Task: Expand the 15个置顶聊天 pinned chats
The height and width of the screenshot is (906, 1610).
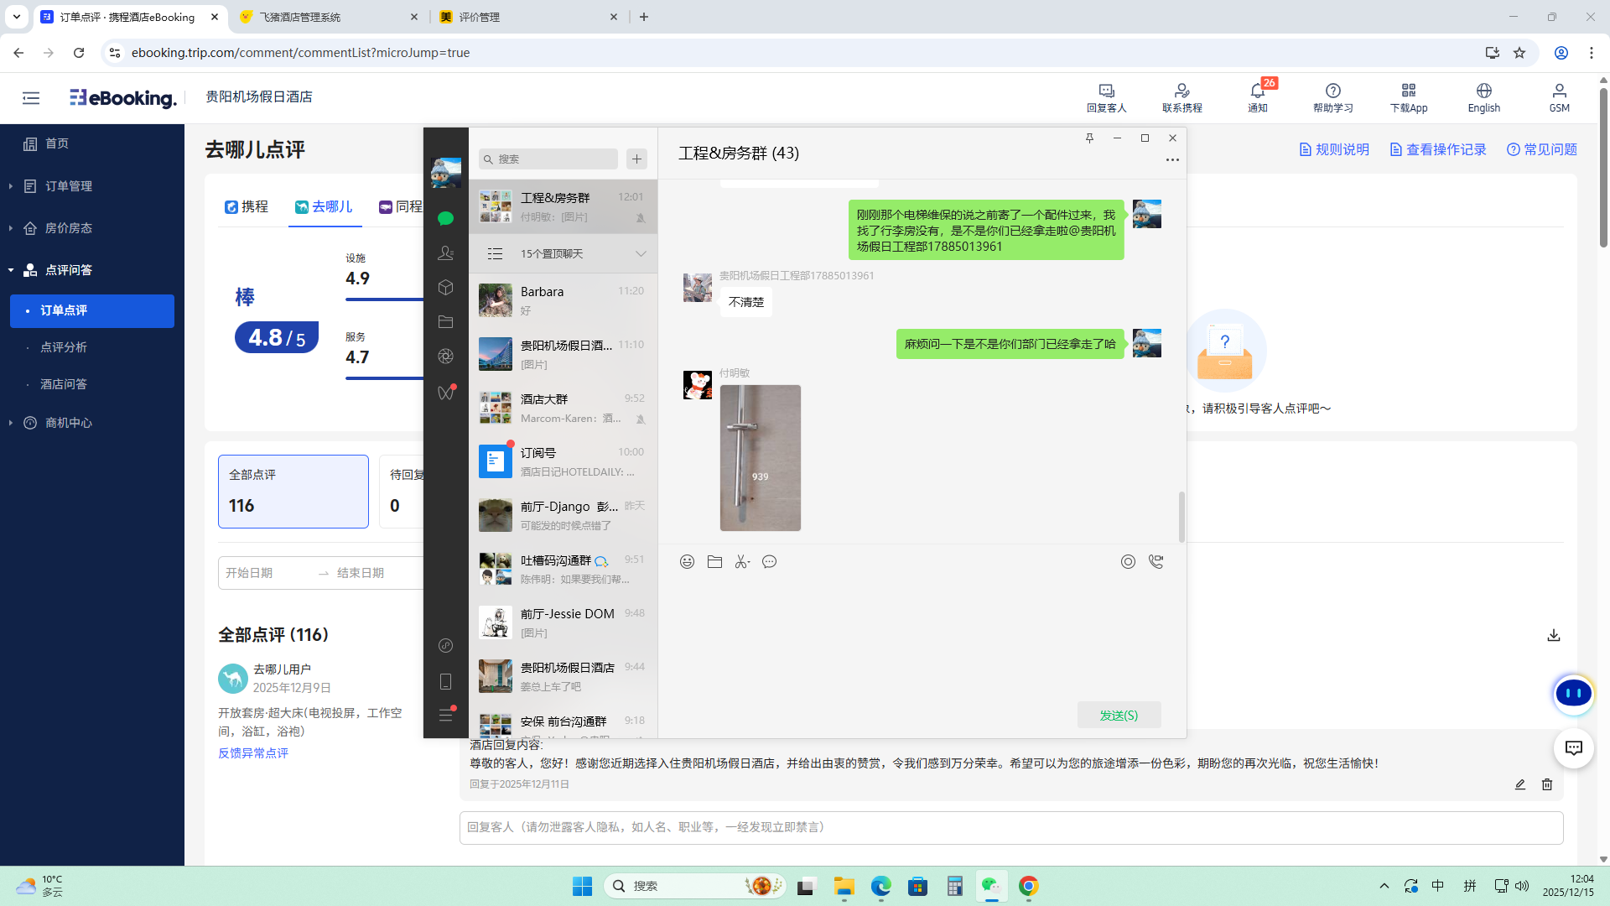Action: pos(641,254)
